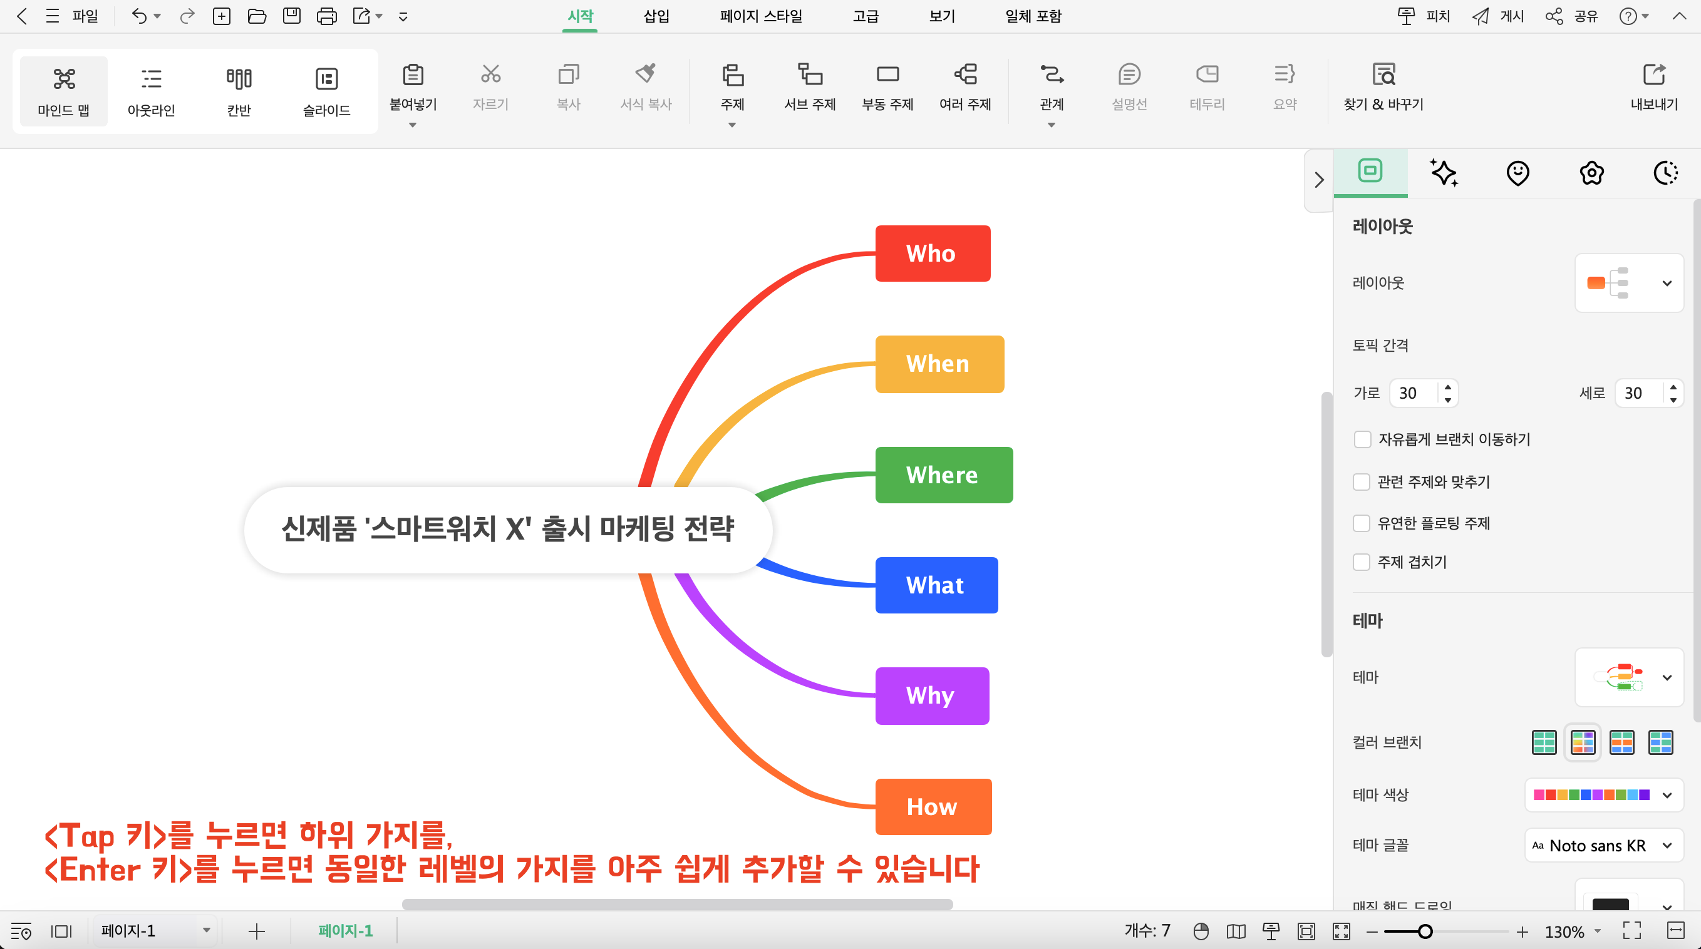Open the history clock panel tab
This screenshot has width=1701, height=949.
(x=1665, y=173)
